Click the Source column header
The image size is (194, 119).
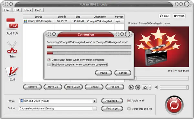pos(38,17)
